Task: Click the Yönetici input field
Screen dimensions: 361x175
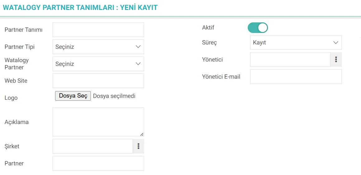Action: (290, 59)
